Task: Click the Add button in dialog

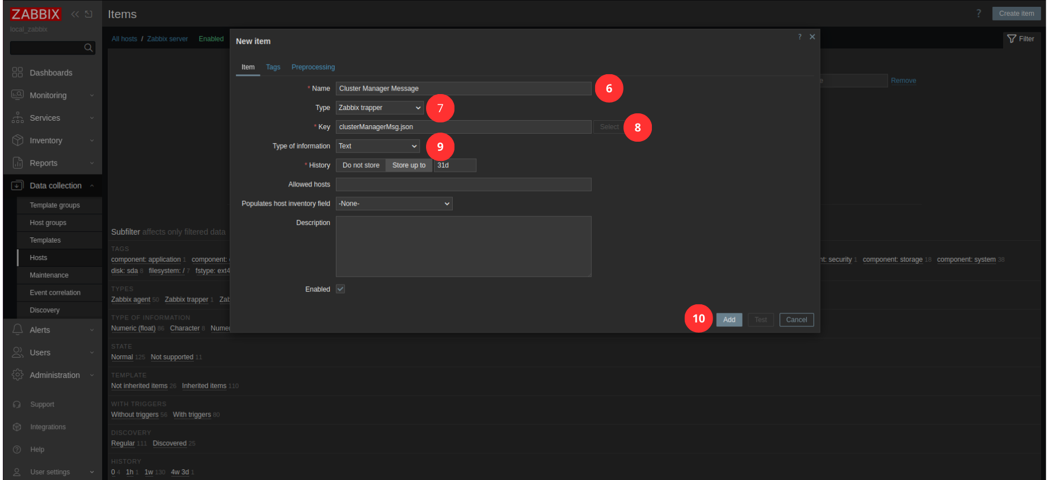Action: pyautogui.click(x=729, y=320)
